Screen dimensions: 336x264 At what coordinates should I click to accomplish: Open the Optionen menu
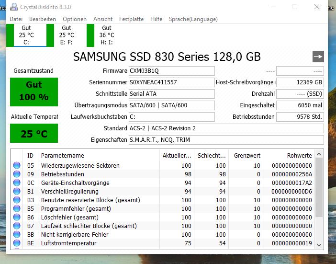pos(75,19)
